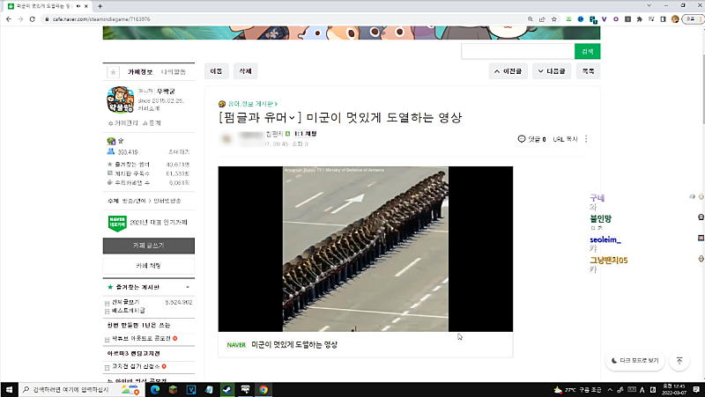The width and height of the screenshot is (705, 397).
Task: Click the browser back arrow
Action: click(9, 19)
